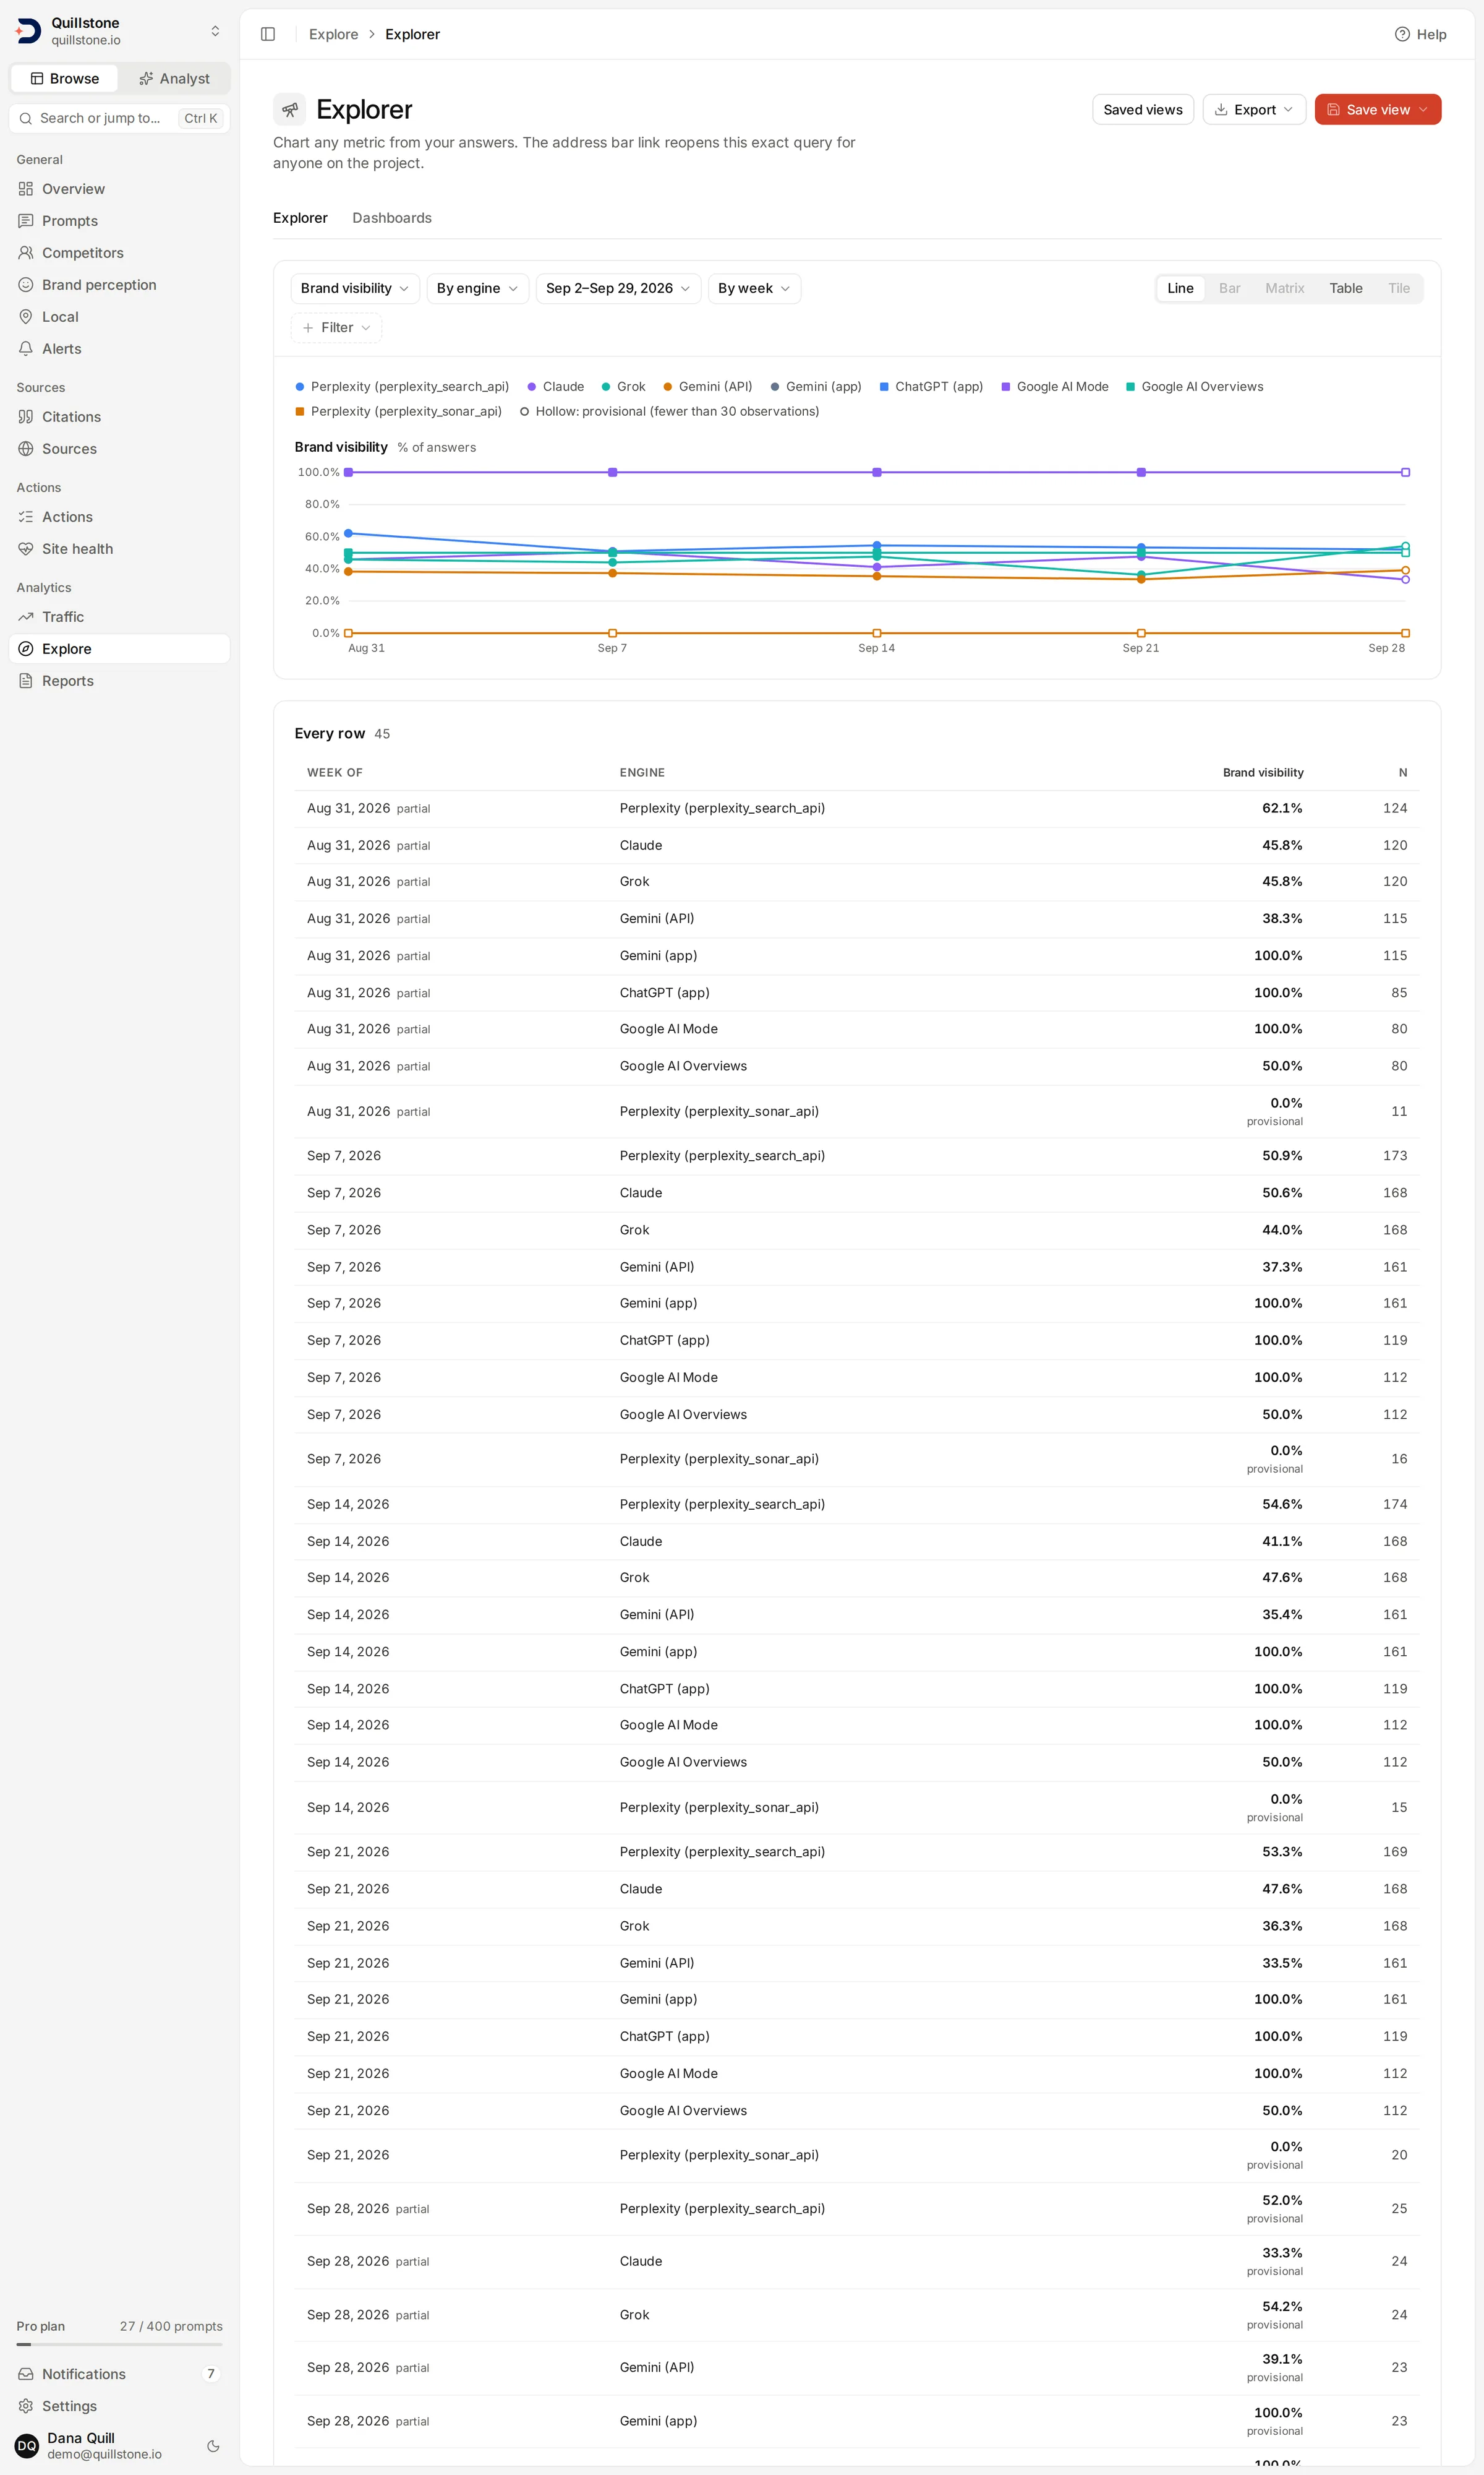Open Dana Quill account profile
The width and height of the screenshot is (1484, 2475).
coord(105,2446)
